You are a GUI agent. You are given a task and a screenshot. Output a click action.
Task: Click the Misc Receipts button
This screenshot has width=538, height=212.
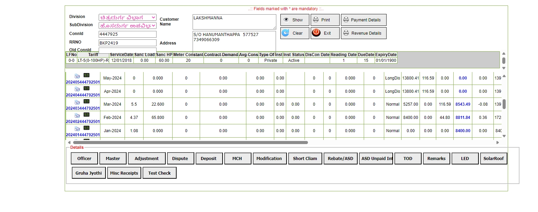pyautogui.click(x=124, y=173)
